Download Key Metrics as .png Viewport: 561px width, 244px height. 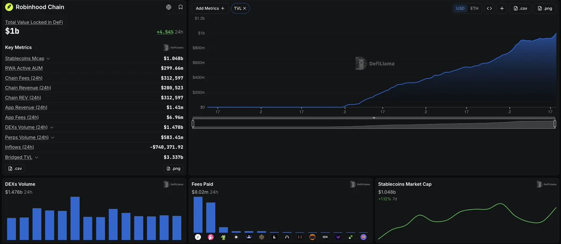click(x=173, y=168)
